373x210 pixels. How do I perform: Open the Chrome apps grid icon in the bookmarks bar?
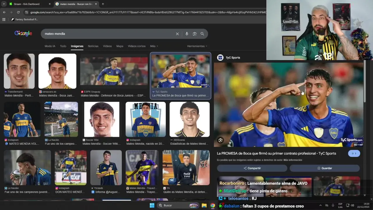(x=4, y=20)
